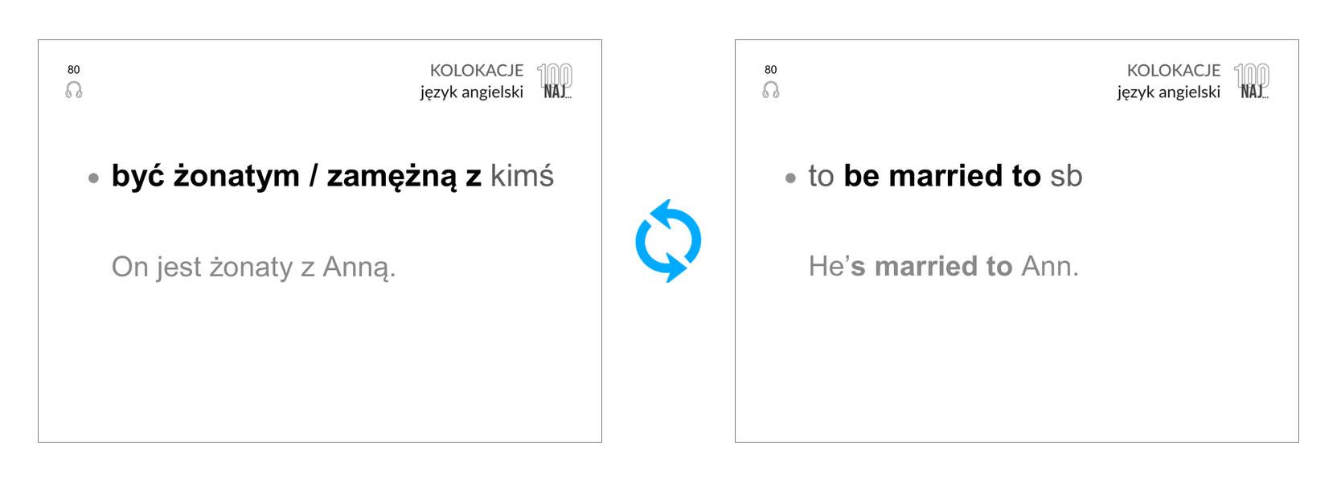Select the sentence 'He's married to Ann.'
Screen dimensions: 1337x482
tap(944, 266)
